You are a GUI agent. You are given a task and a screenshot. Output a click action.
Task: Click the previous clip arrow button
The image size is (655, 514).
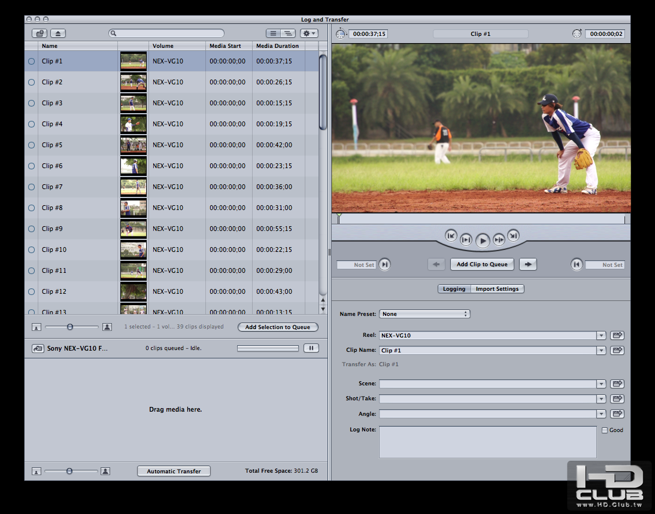pyautogui.click(x=436, y=264)
